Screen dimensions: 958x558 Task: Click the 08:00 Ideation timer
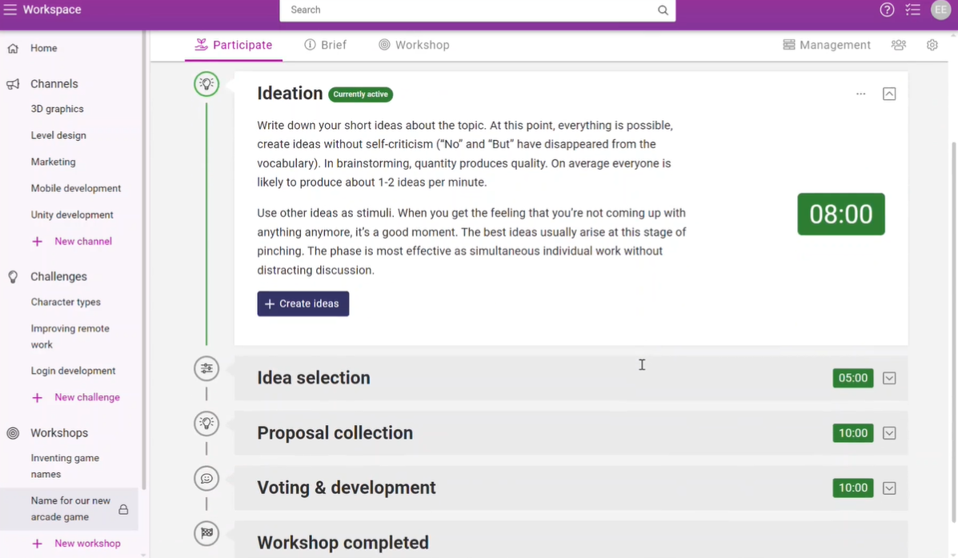point(840,214)
